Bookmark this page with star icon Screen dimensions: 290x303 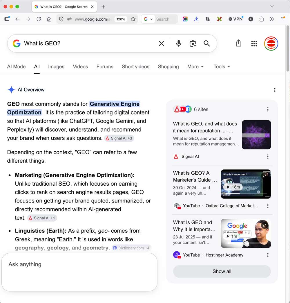click(x=133, y=19)
